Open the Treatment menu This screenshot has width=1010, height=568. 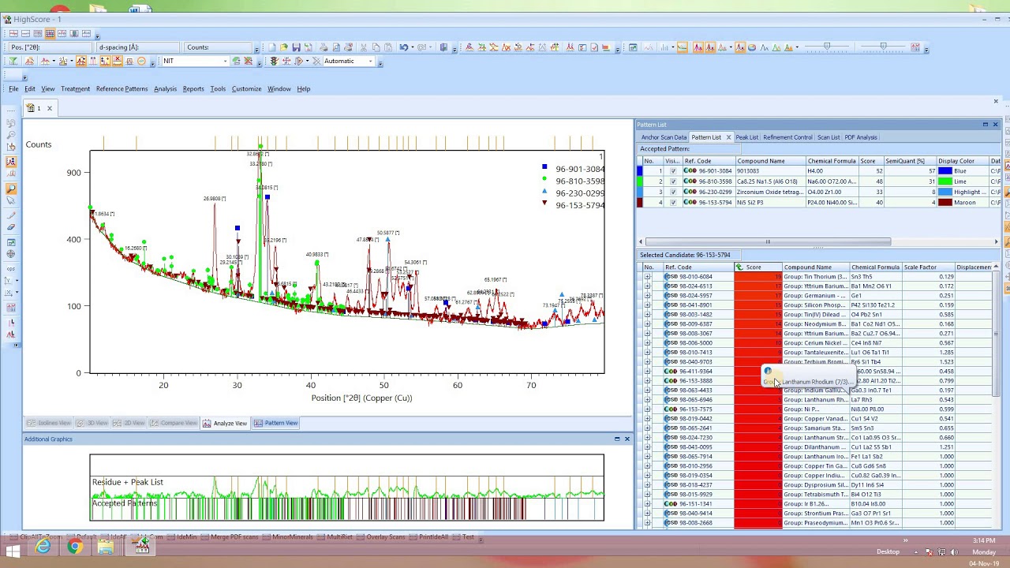(76, 88)
